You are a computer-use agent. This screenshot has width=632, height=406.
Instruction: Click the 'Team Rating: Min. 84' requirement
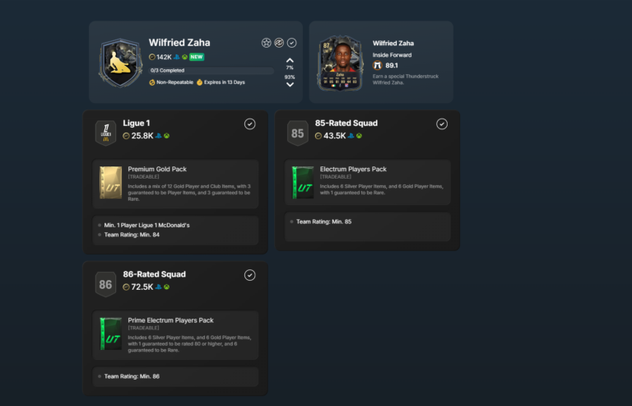tap(132, 235)
